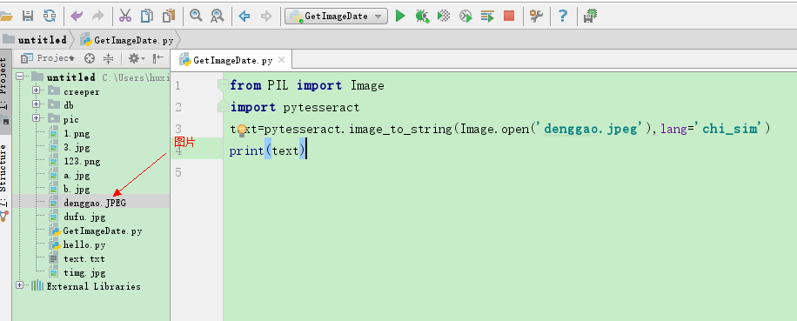This screenshot has width=797, height=321.
Task: Expand External Libraries node
Action: coord(20,285)
